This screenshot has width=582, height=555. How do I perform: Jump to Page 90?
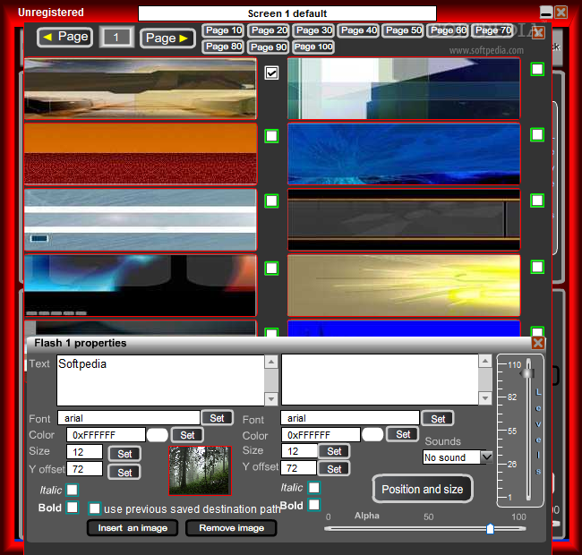click(x=268, y=47)
